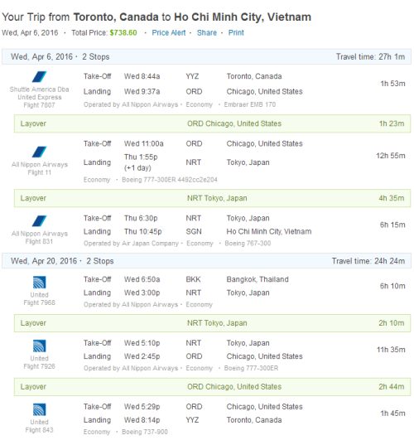Click the ORD Chicago 2h 44m layover bar
The image size is (414, 445).
[x=212, y=386]
